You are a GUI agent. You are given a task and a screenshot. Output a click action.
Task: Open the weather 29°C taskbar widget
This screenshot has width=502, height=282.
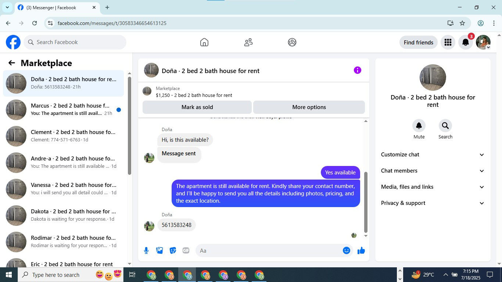[x=422, y=275]
